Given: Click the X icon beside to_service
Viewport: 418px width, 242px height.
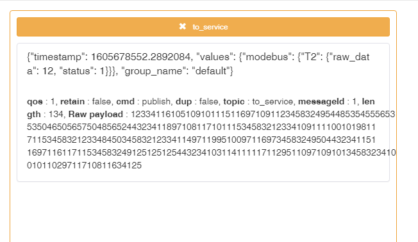Looking at the screenshot, I should 183,26.
